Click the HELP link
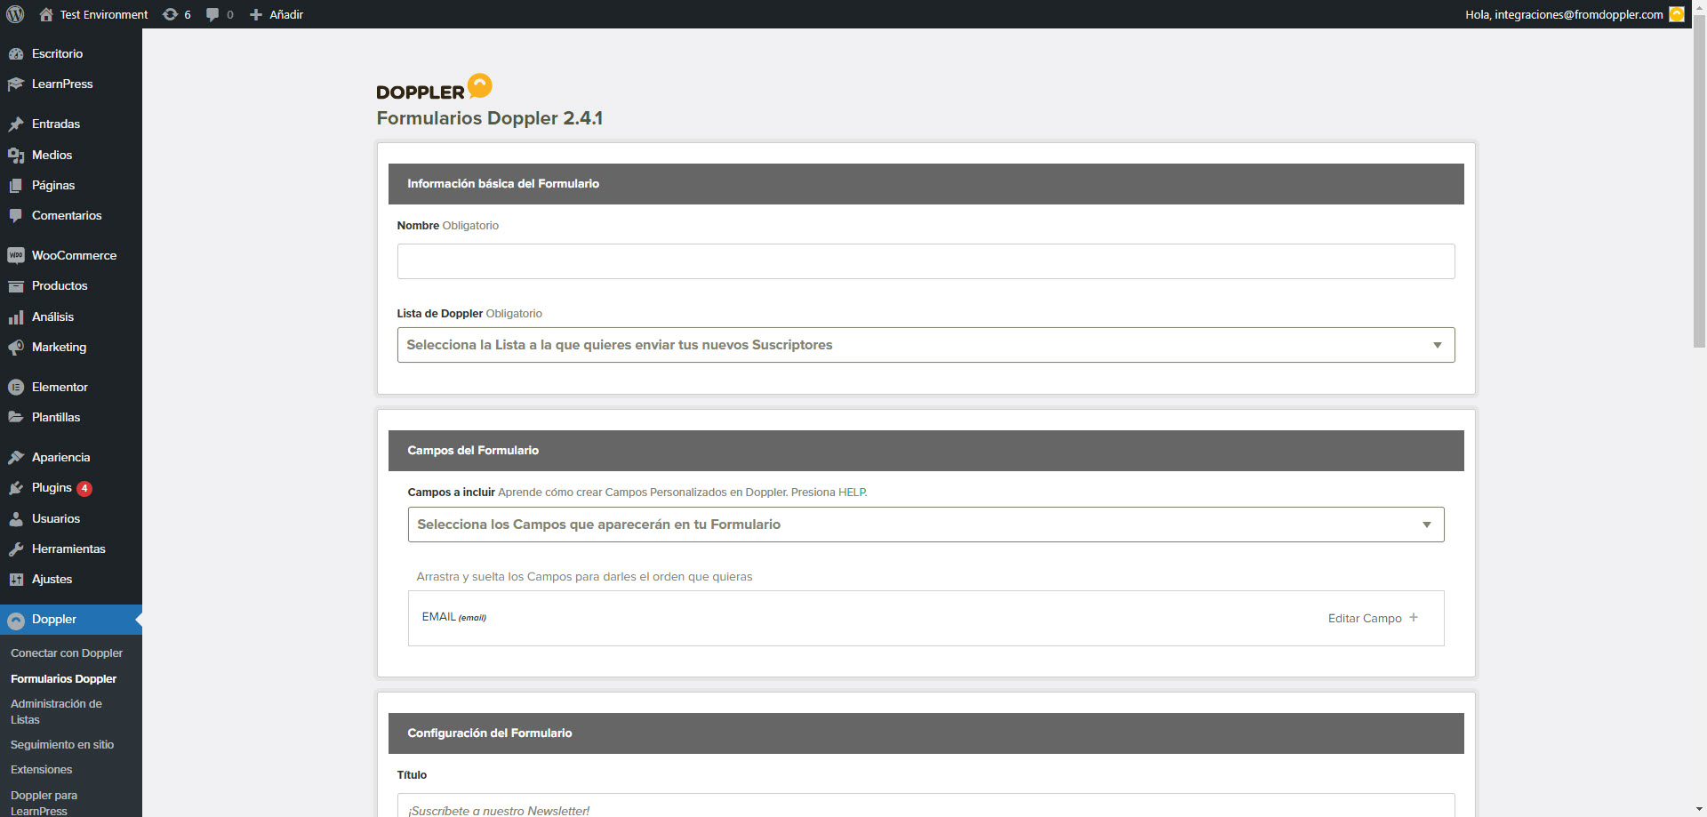The height and width of the screenshot is (817, 1707). pyautogui.click(x=852, y=493)
